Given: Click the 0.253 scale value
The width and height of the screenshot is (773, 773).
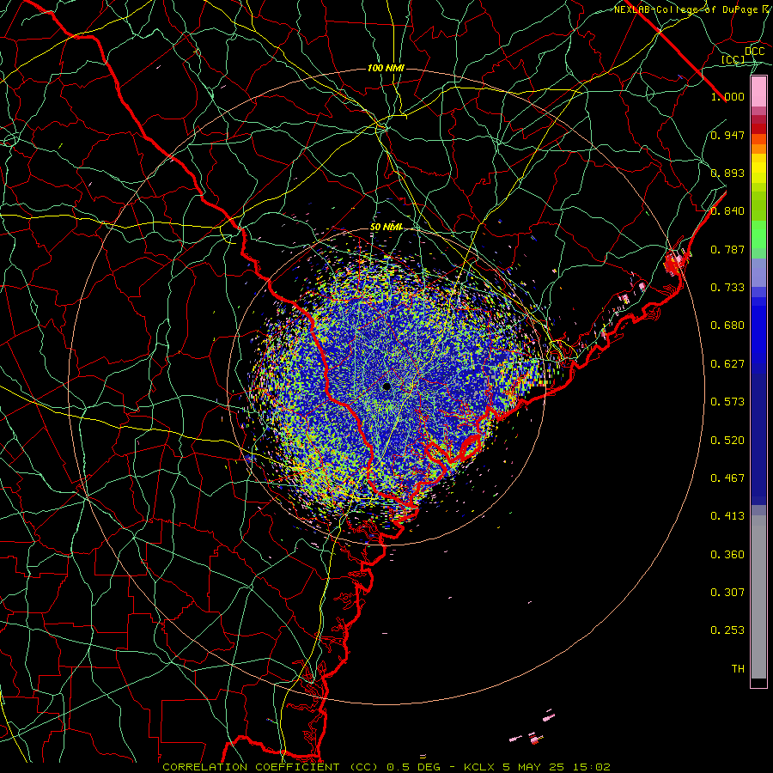Looking at the screenshot, I should click(727, 630).
